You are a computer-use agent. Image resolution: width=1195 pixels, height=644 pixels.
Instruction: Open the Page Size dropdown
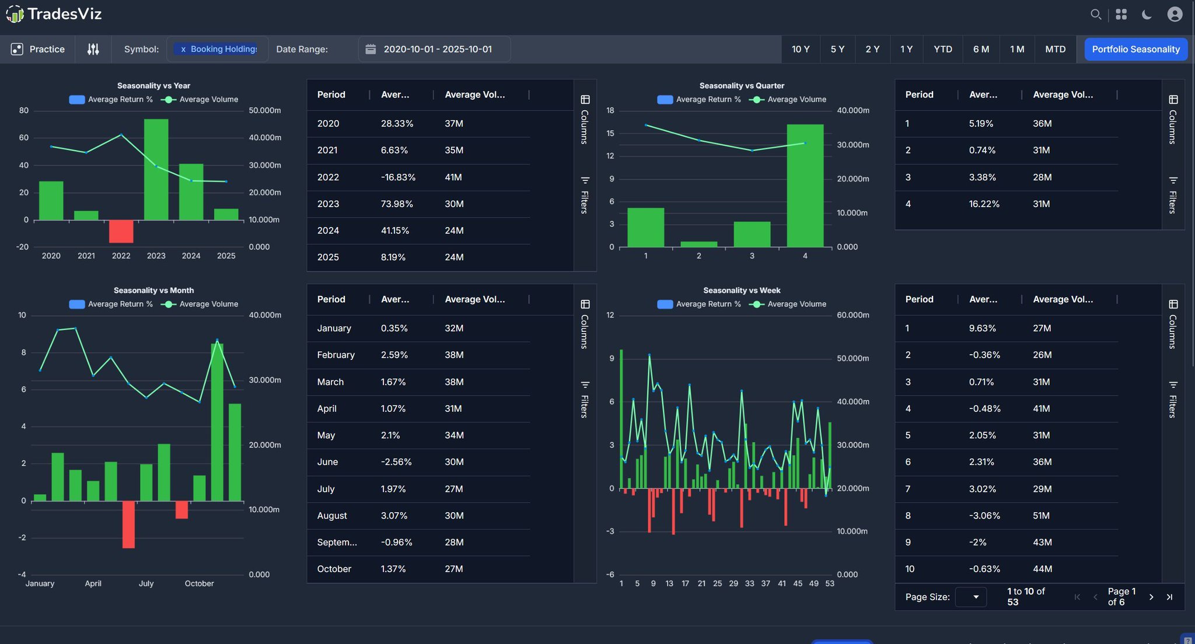click(971, 597)
